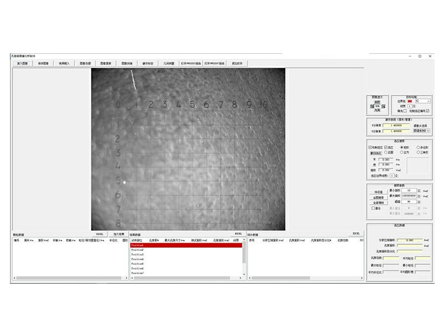Open the 图像处理 menu button
The image size is (444, 333).
tap(85, 63)
